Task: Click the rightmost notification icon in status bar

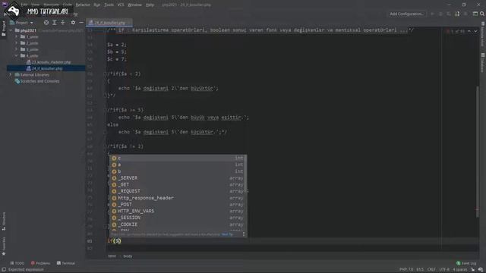Action: tap(481, 270)
